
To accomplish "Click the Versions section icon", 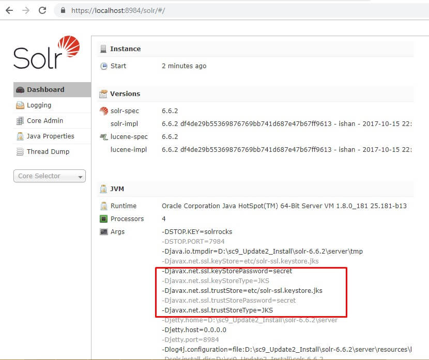I will [x=103, y=94].
